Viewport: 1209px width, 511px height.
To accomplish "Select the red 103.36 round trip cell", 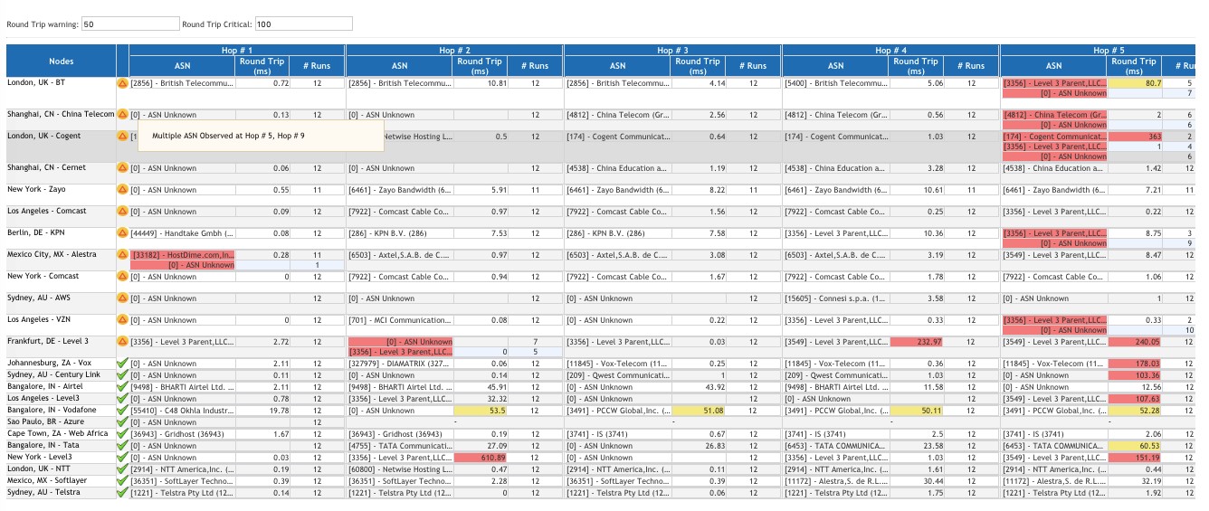I will point(1134,375).
